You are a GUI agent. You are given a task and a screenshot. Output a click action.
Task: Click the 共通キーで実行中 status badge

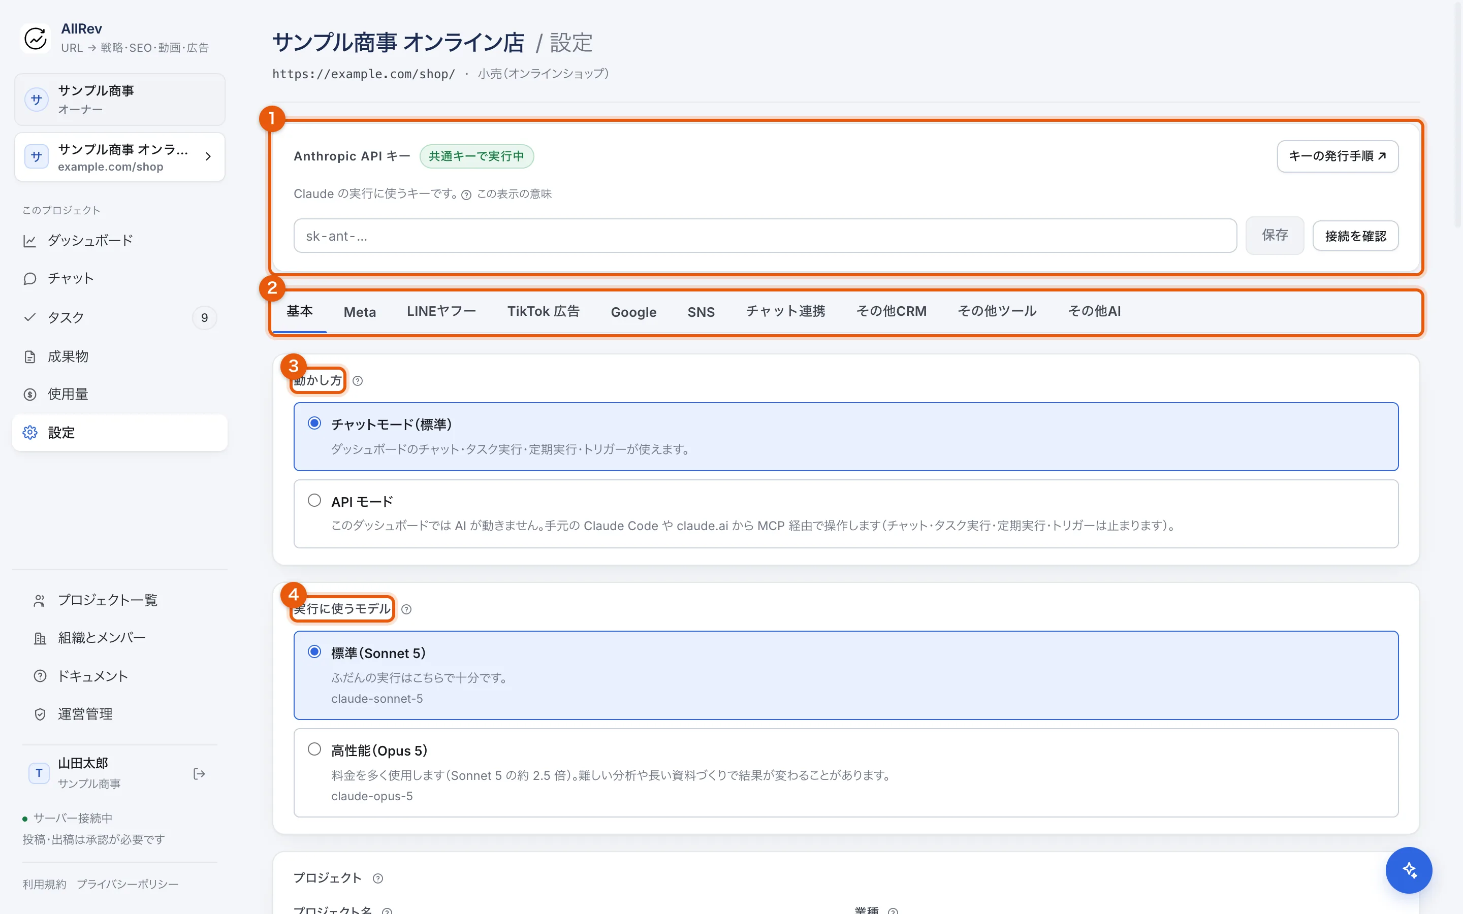476,156
